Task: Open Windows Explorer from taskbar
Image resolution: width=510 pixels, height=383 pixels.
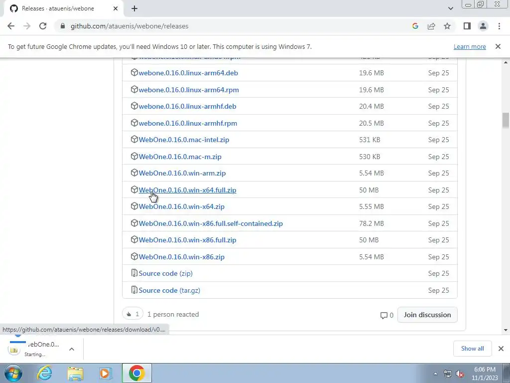Action: (75, 374)
